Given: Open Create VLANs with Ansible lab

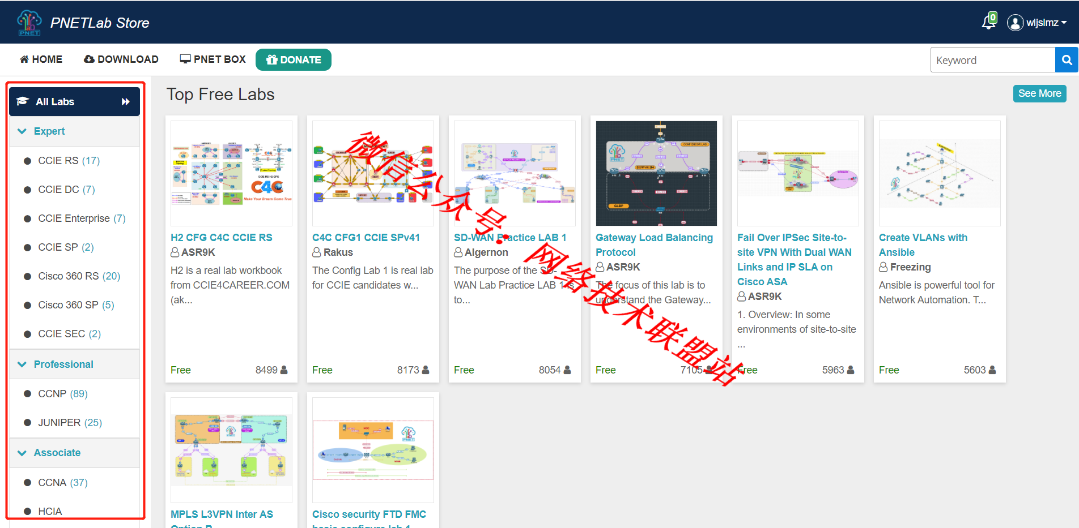Looking at the screenshot, I should tap(923, 245).
